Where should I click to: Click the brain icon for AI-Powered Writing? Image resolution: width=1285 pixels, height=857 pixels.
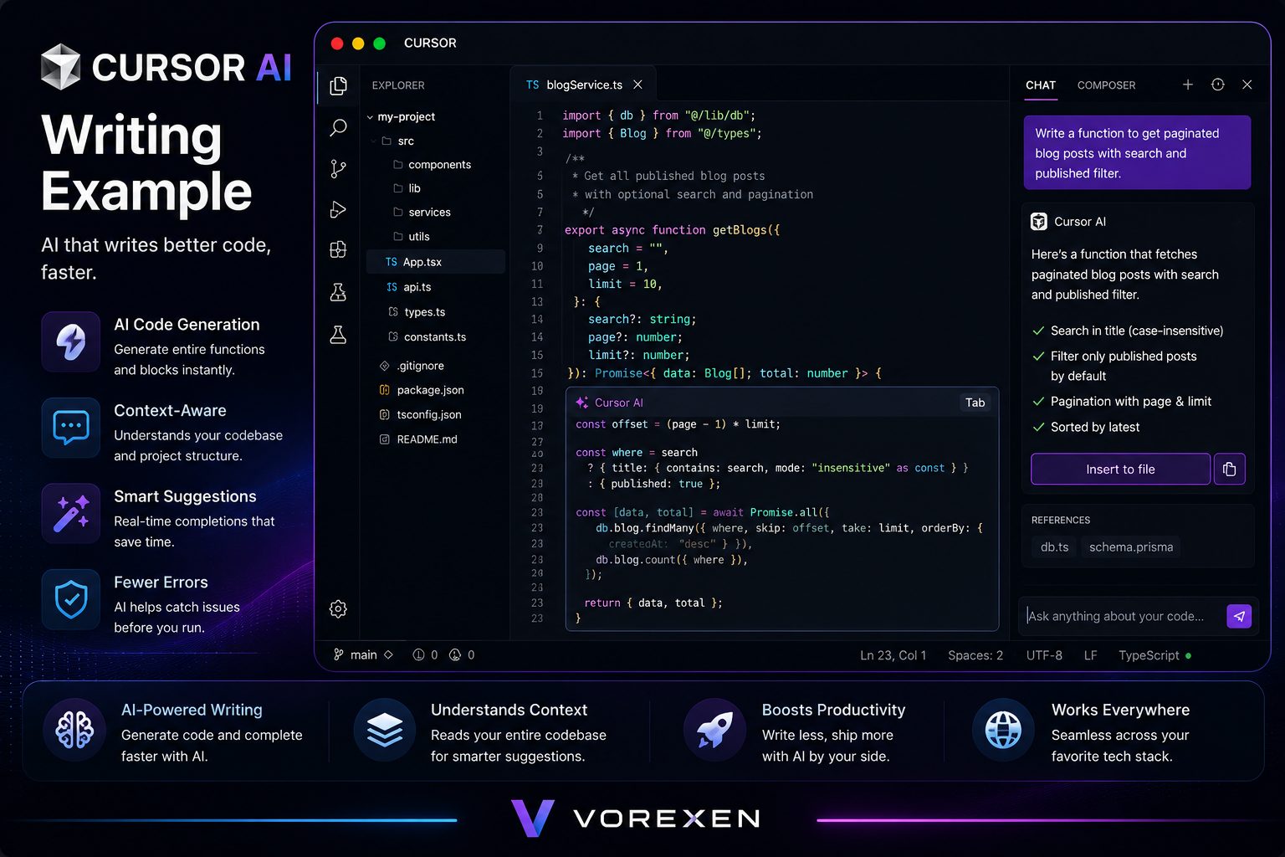point(74,731)
